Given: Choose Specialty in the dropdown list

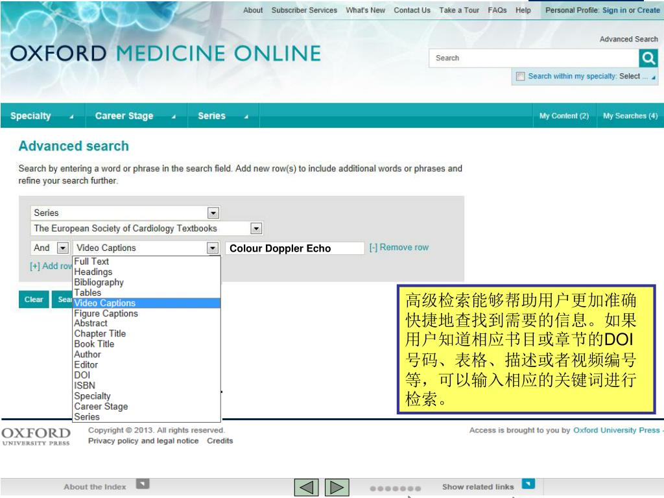Looking at the screenshot, I should 147,396.
